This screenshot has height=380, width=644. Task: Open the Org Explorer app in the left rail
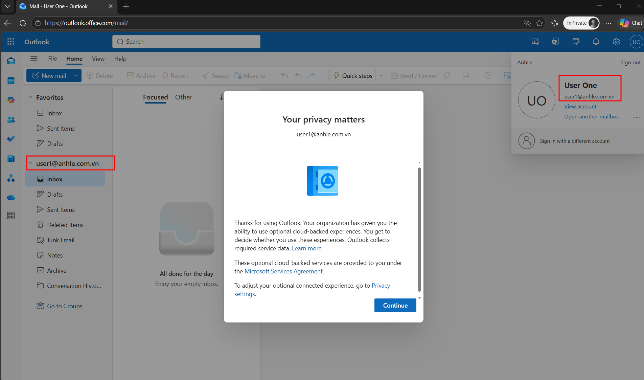11,178
